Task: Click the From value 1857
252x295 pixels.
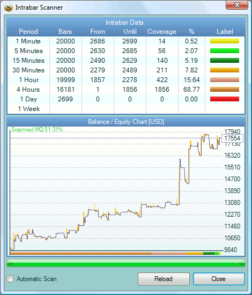Action: pos(98,80)
